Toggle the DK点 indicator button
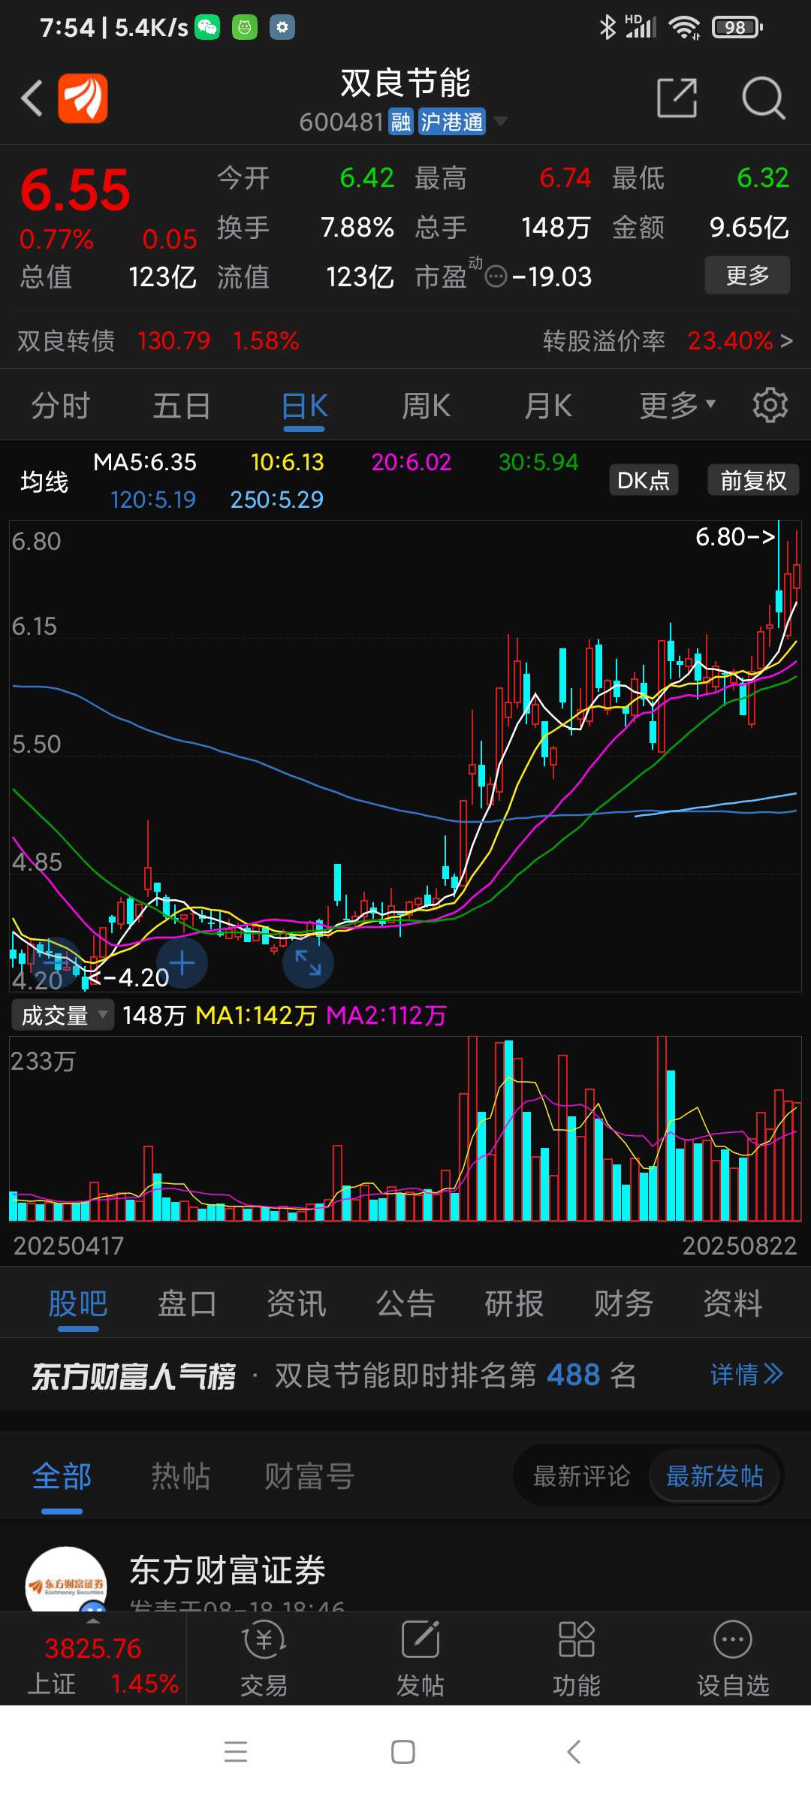The image size is (811, 1803). pyautogui.click(x=644, y=480)
